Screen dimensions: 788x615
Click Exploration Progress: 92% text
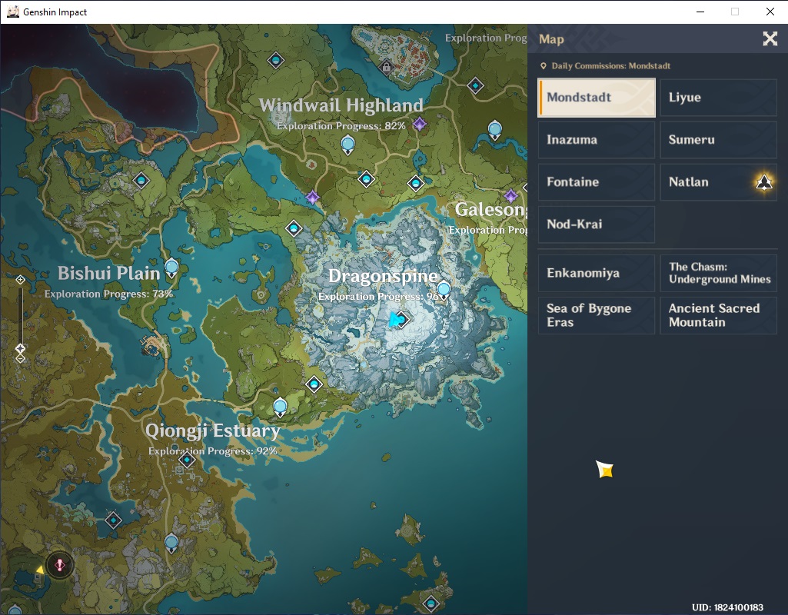213,451
